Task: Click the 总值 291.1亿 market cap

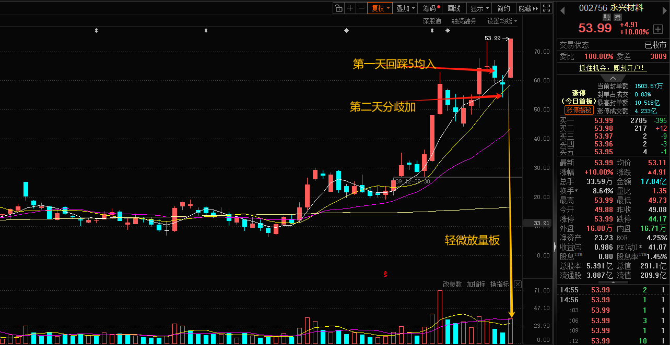Action: pyautogui.click(x=654, y=266)
